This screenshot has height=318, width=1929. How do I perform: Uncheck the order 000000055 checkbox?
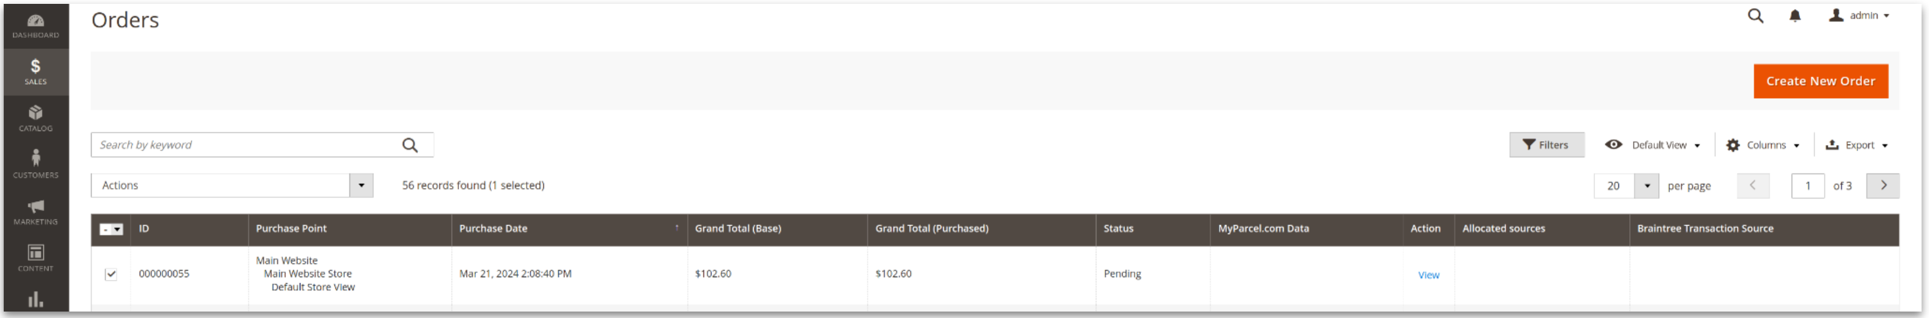click(x=111, y=275)
